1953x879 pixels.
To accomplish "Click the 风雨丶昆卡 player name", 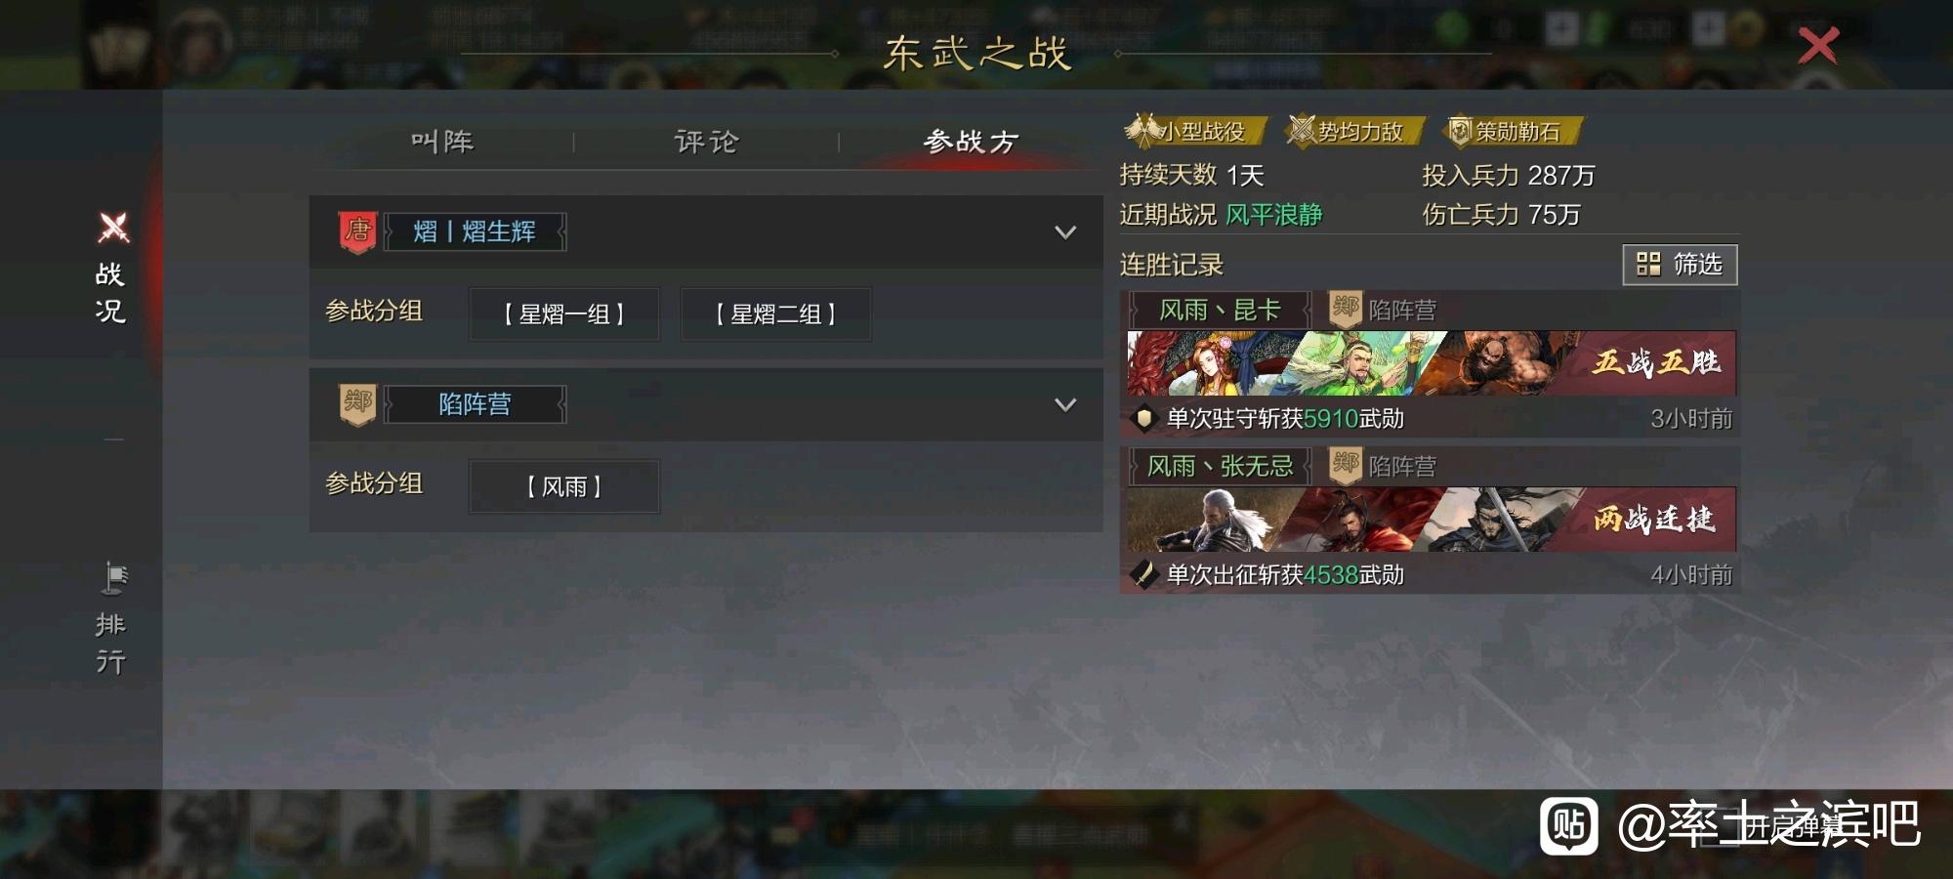I will (x=1220, y=311).
